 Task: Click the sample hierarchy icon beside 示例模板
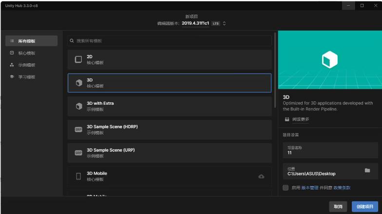click(12, 64)
